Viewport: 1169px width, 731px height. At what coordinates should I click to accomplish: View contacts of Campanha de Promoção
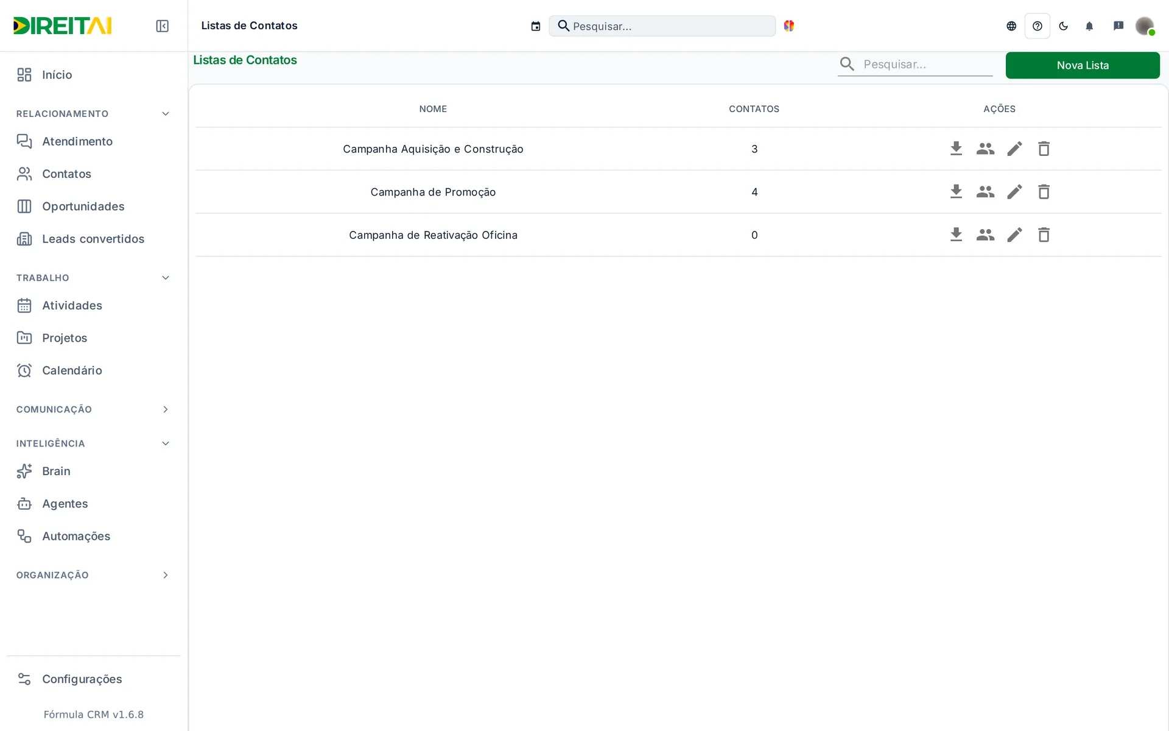point(985,192)
